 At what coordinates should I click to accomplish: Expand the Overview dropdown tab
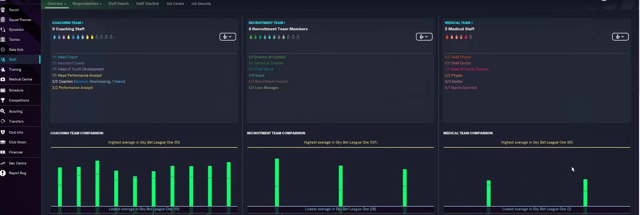(57, 4)
